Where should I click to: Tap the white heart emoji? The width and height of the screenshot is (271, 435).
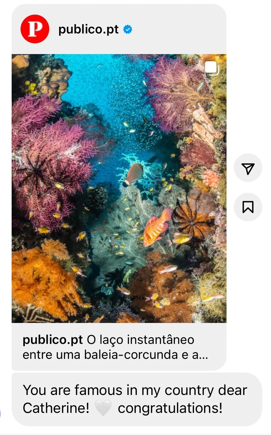(103, 408)
